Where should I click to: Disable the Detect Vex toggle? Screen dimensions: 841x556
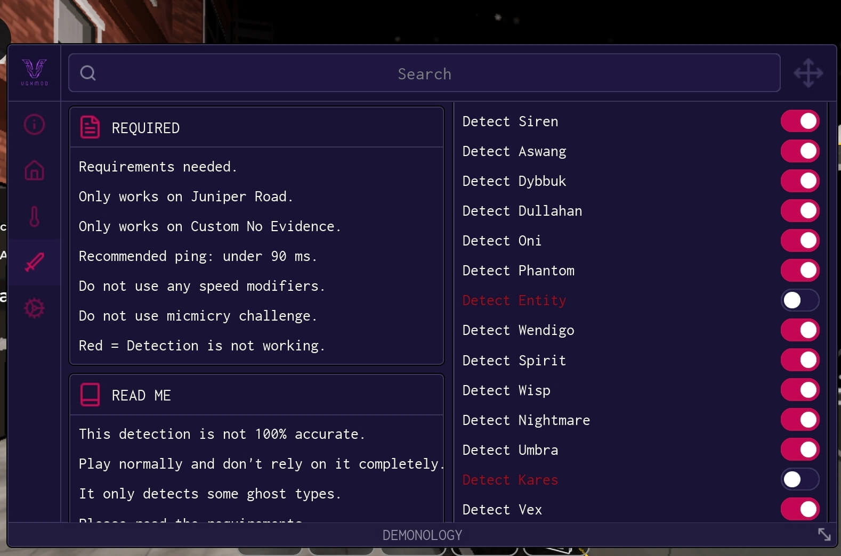[x=800, y=509]
